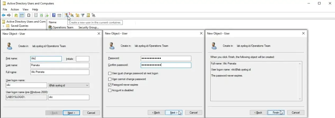The image size is (335, 118).
Task: Click the add-to-group toolbar icon
Action: tap(93, 15)
